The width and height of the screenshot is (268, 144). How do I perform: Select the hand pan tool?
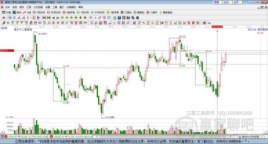(x=91, y=18)
